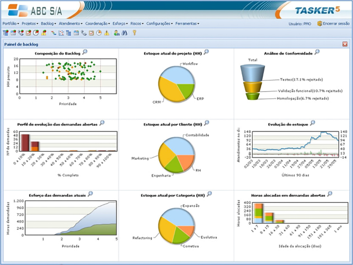Magnify Esforço das demandas atuais chart

pos(90,194)
